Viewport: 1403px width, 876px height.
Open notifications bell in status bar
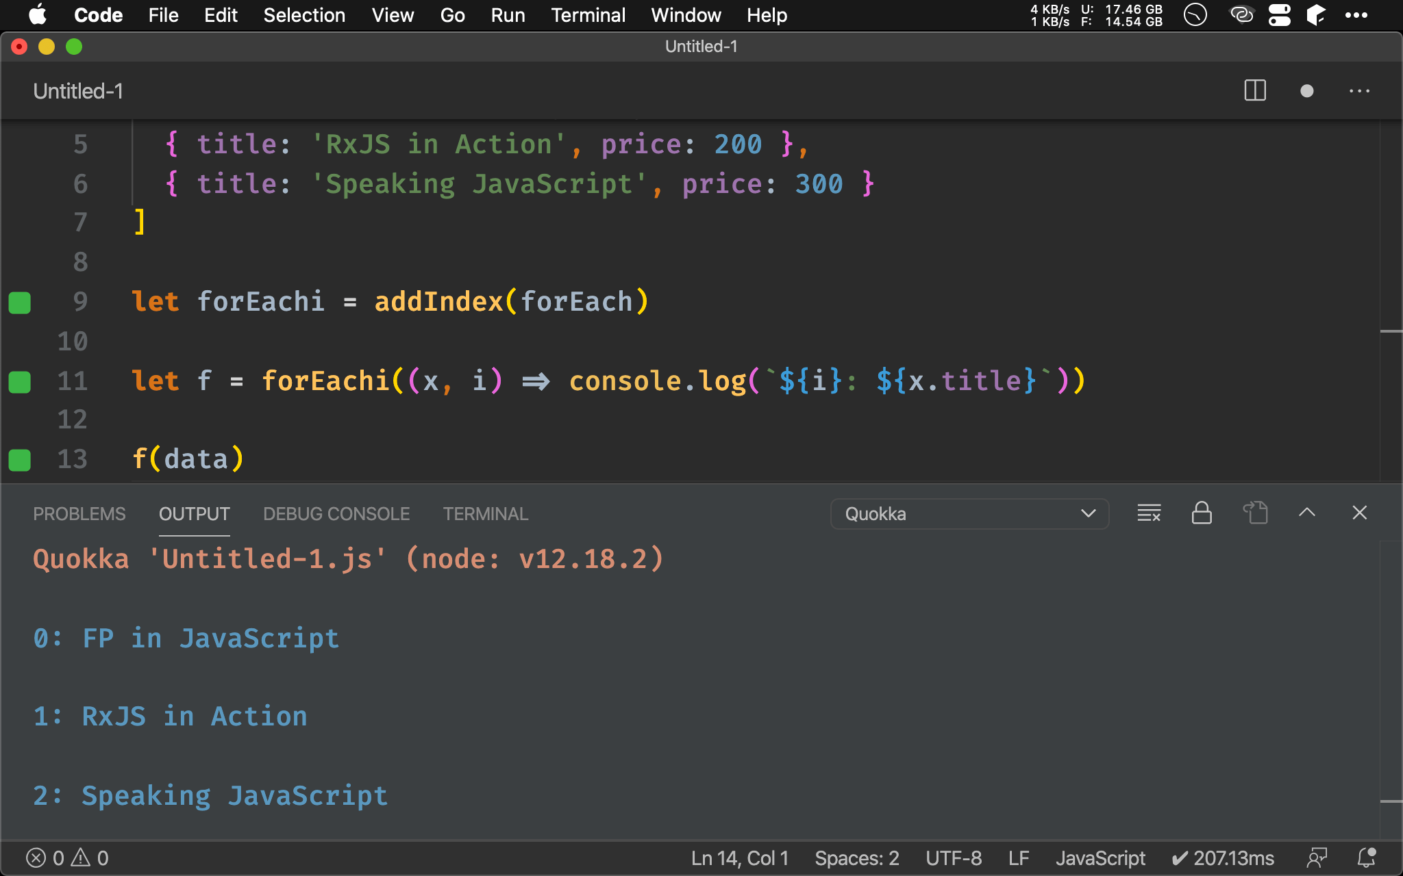click(x=1367, y=858)
